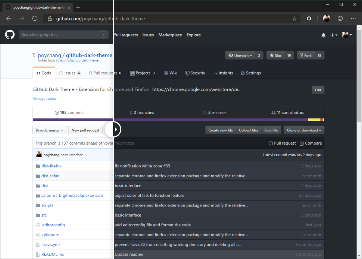Click the smiley feedback icon
The image size is (362, 259).
pos(340,19)
